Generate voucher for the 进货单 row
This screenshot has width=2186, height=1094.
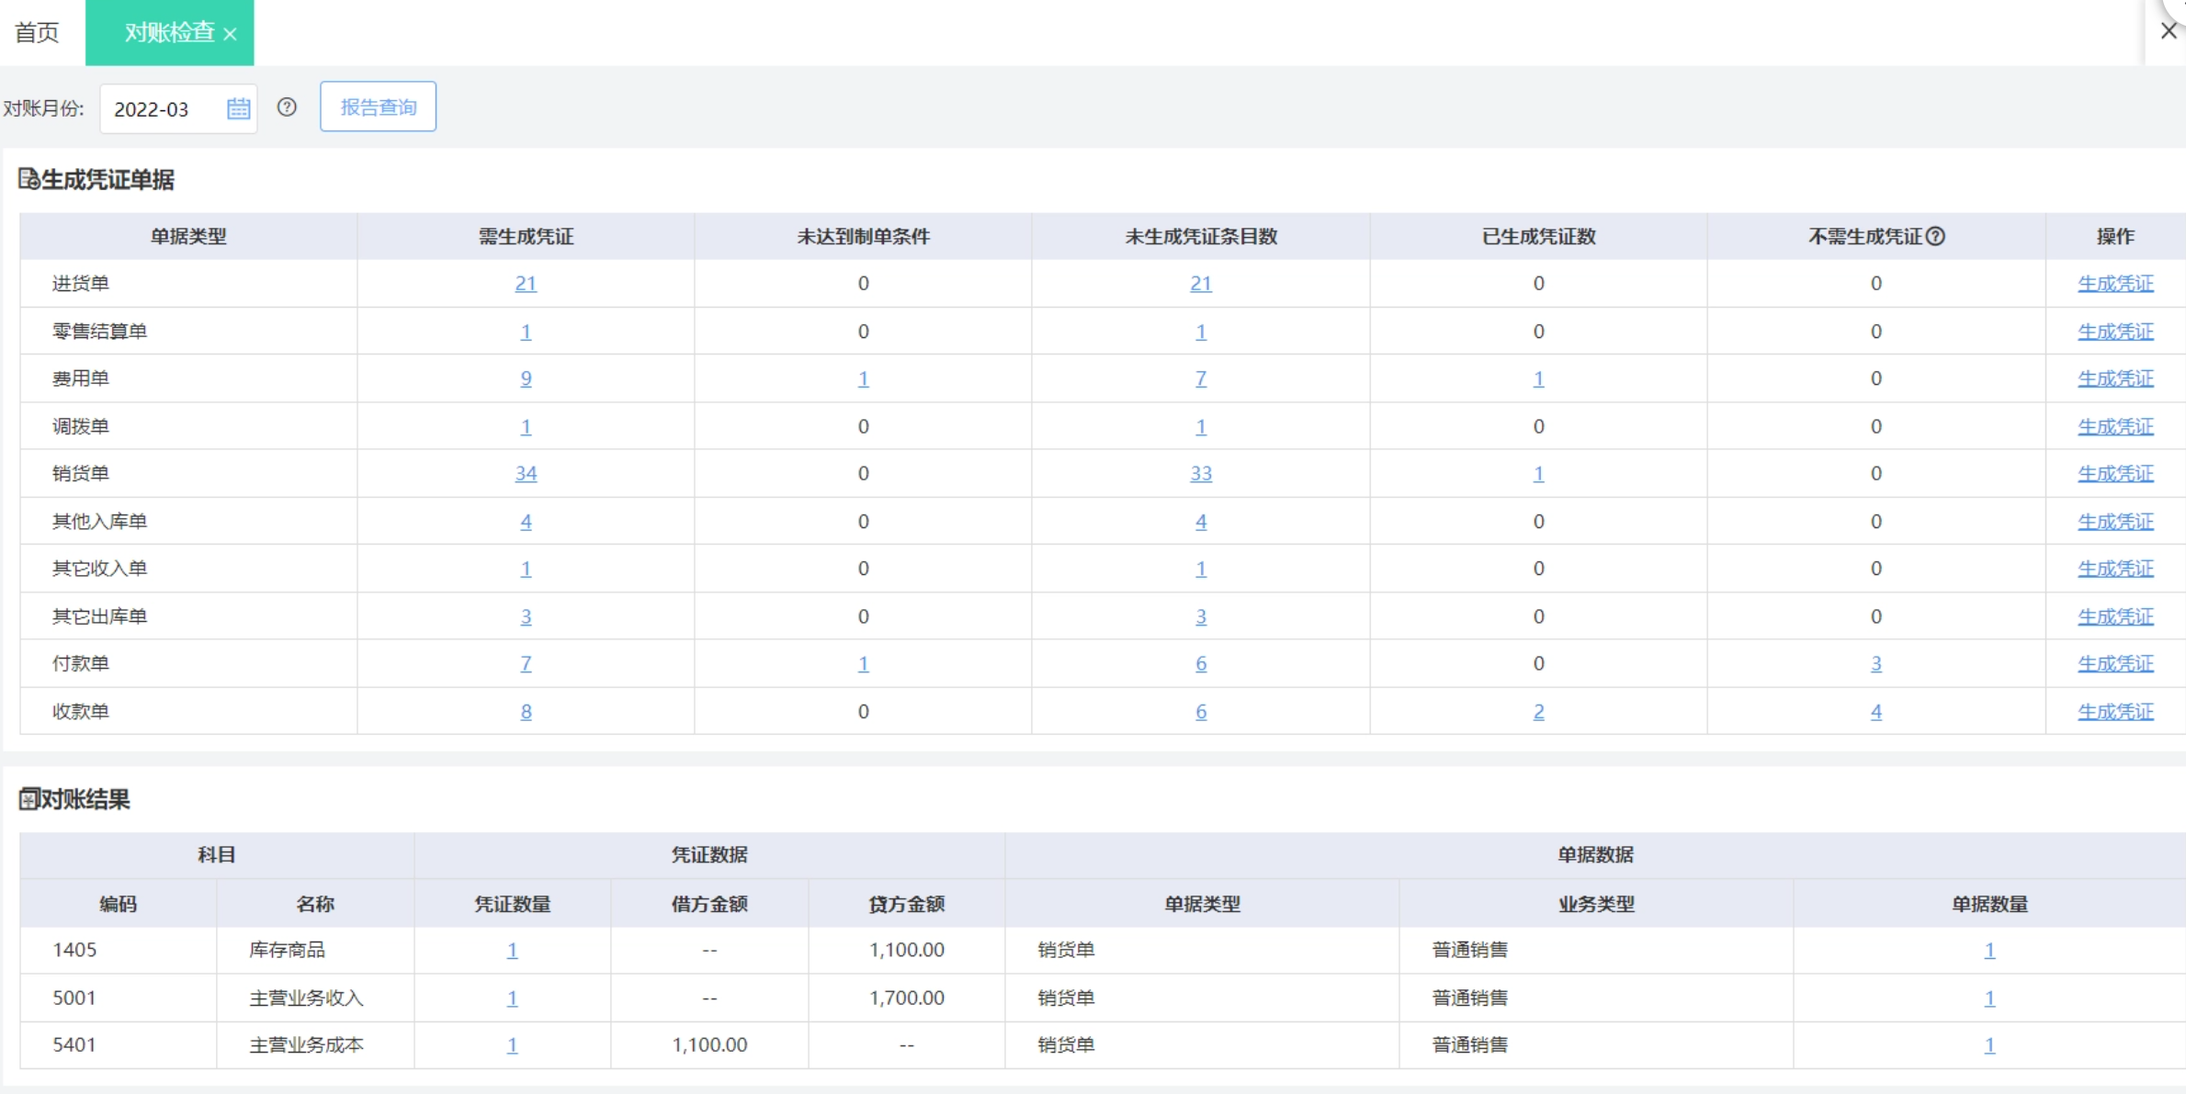coord(2114,284)
